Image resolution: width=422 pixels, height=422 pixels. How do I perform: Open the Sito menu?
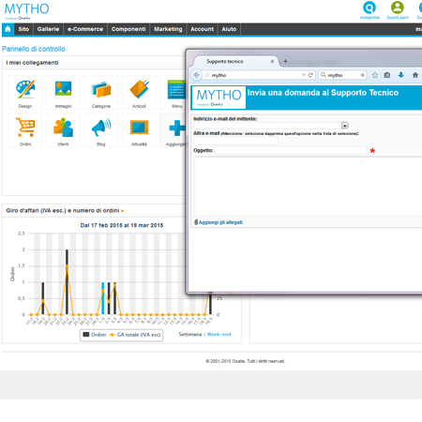(23, 29)
